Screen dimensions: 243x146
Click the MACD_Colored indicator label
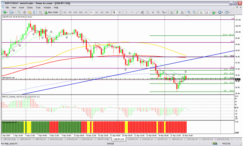21,97
